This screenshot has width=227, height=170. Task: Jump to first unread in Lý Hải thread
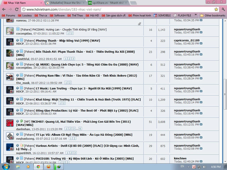coord(18,110)
